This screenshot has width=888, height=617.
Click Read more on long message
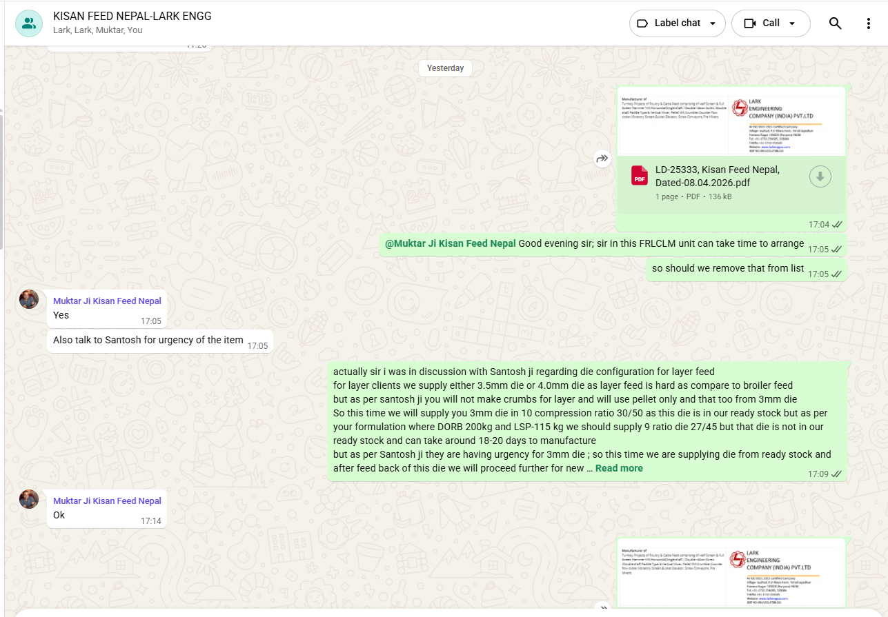click(619, 468)
